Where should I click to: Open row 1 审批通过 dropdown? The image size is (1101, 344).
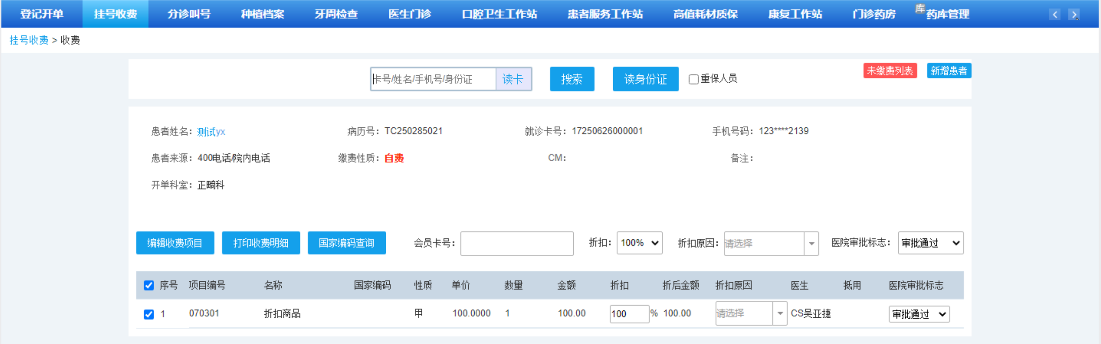pos(918,314)
